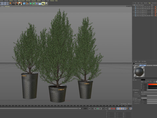Open the green array modeling icon
The image size is (157, 118).
(34, 4)
